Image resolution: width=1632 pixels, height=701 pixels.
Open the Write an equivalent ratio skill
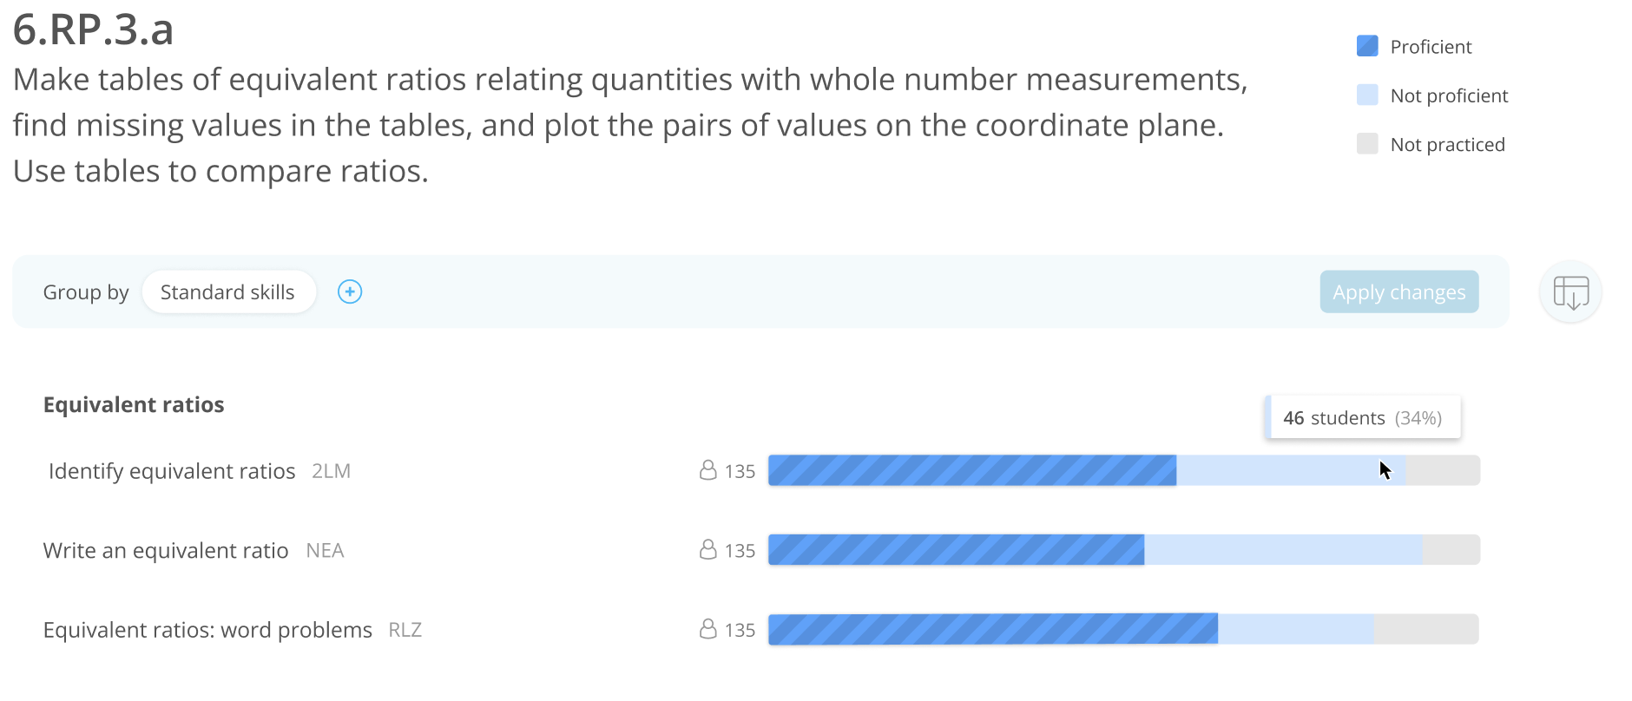point(166,551)
